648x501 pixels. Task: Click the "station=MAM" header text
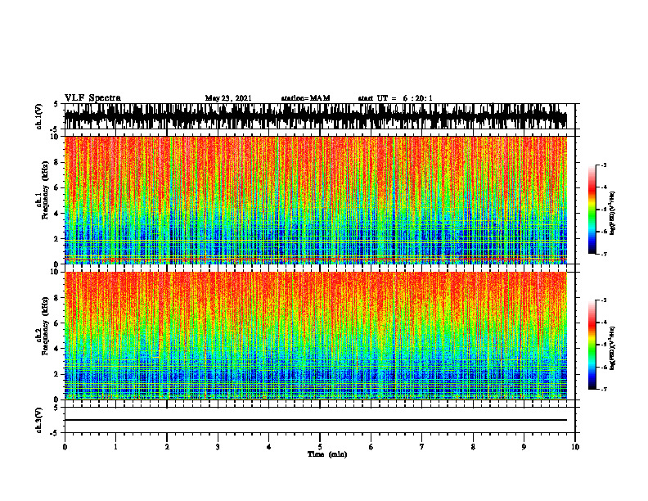click(305, 98)
